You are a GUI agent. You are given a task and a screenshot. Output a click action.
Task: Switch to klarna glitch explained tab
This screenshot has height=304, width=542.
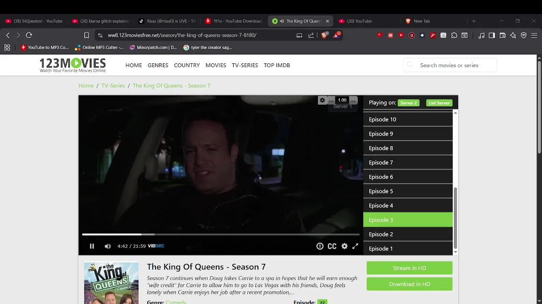pos(100,21)
